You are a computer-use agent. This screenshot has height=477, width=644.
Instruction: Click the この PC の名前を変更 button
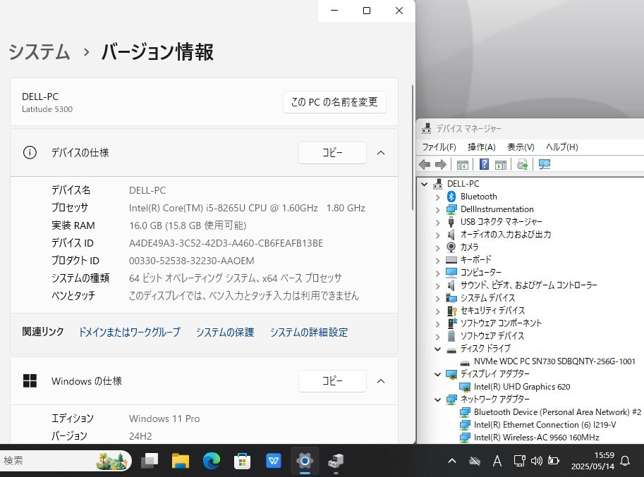[334, 101]
